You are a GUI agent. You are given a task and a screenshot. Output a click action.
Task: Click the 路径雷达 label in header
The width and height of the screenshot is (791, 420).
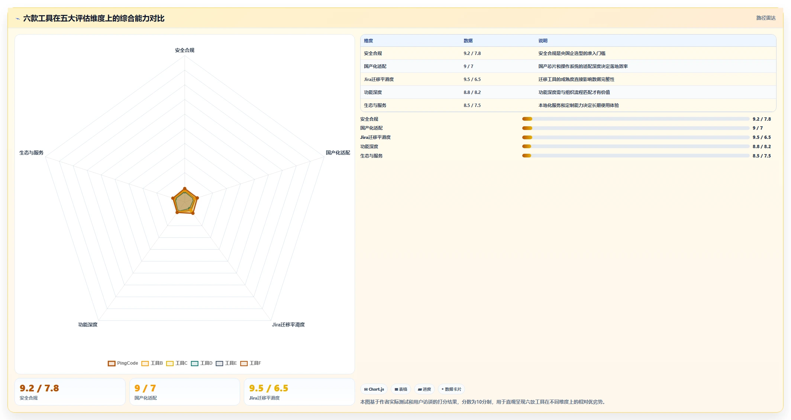tap(766, 18)
